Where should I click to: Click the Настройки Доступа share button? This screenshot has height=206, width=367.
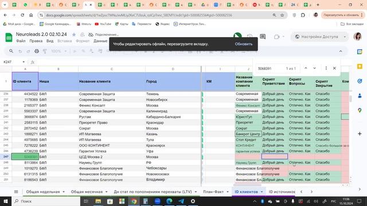(317, 37)
